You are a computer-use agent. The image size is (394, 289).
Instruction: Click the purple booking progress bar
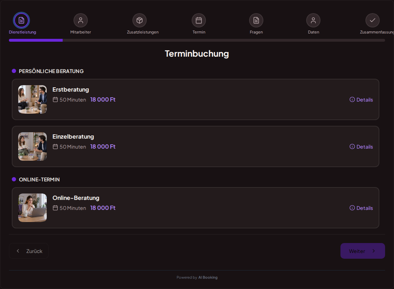tap(36, 40)
